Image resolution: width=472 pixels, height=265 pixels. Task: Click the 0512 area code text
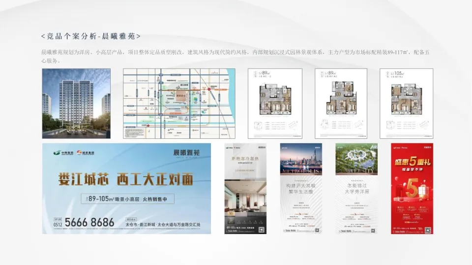click(x=58, y=224)
